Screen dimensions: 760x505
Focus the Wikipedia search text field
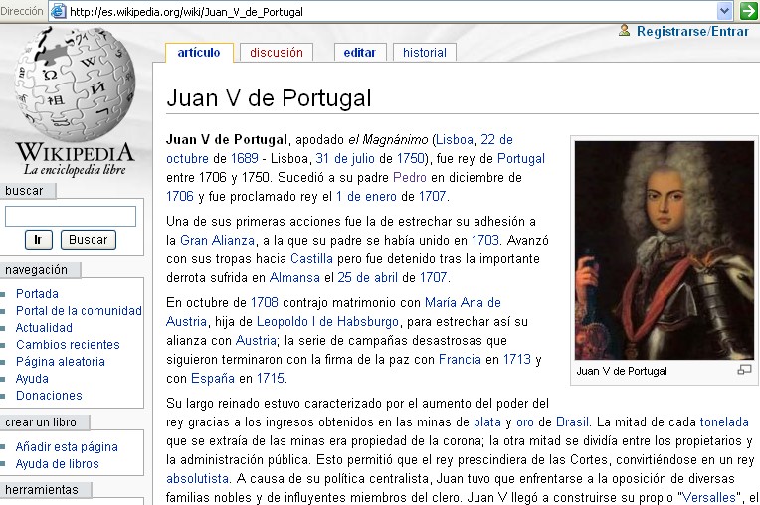(71, 216)
